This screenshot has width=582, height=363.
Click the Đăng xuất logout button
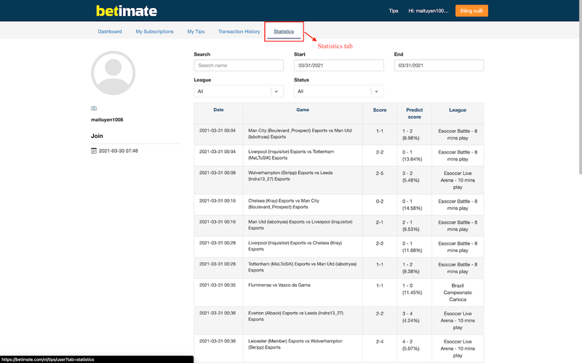click(471, 11)
